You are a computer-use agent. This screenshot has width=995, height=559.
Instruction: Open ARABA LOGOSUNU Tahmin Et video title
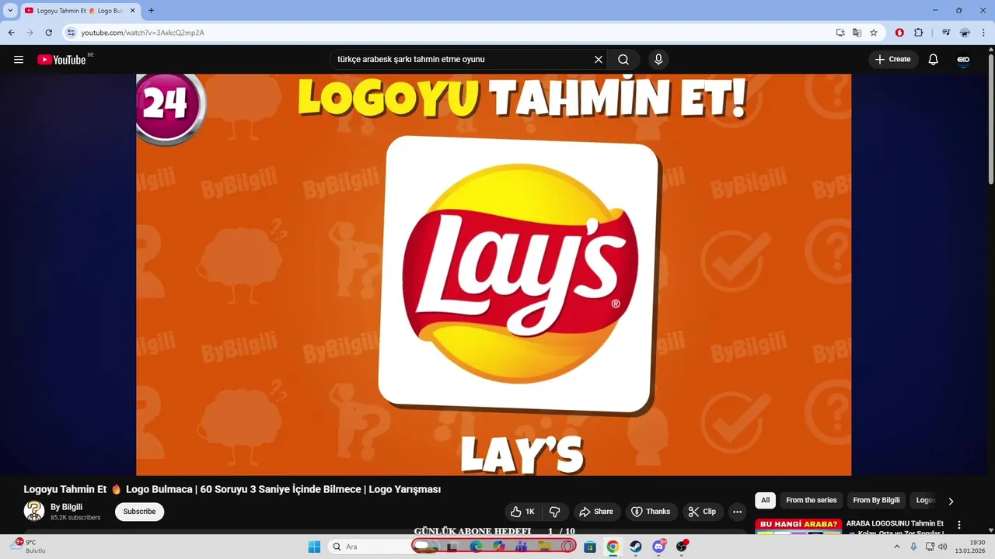(x=895, y=528)
